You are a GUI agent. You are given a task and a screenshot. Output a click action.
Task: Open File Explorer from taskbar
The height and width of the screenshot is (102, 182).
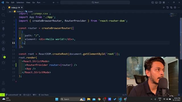coord(89,99)
